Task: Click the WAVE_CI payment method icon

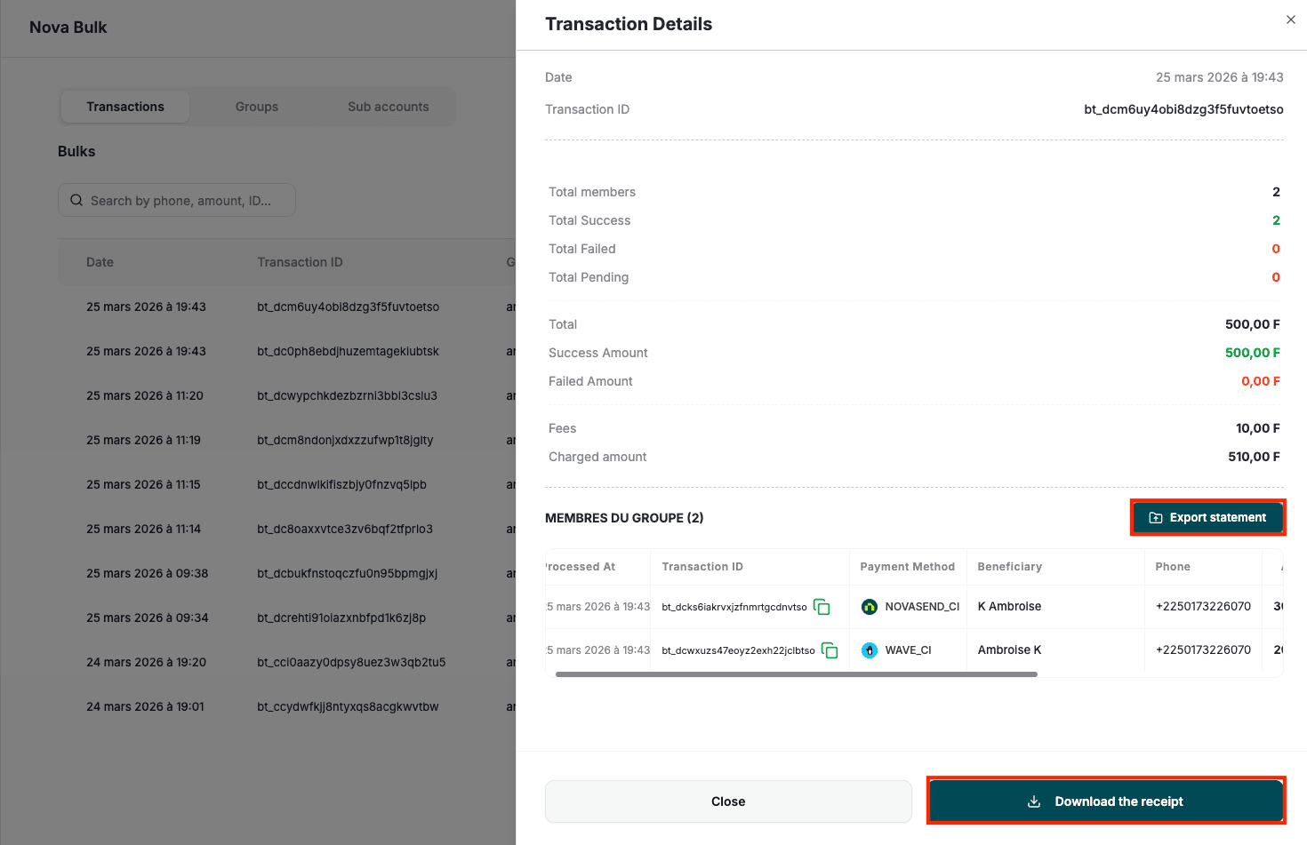Action: coord(869,650)
